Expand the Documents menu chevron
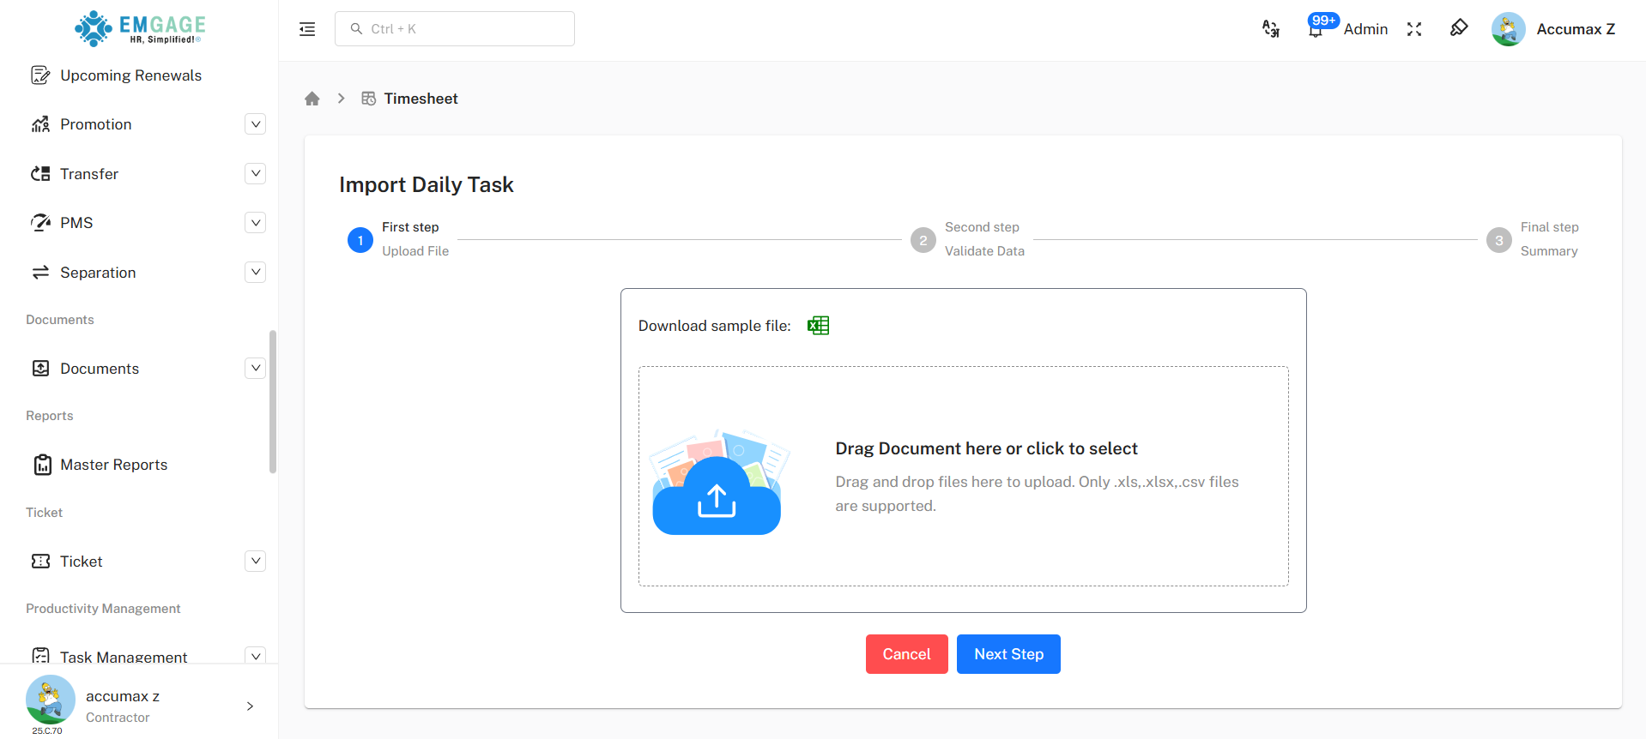This screenshot has width=1646, height=739. (x=255, y=369)
